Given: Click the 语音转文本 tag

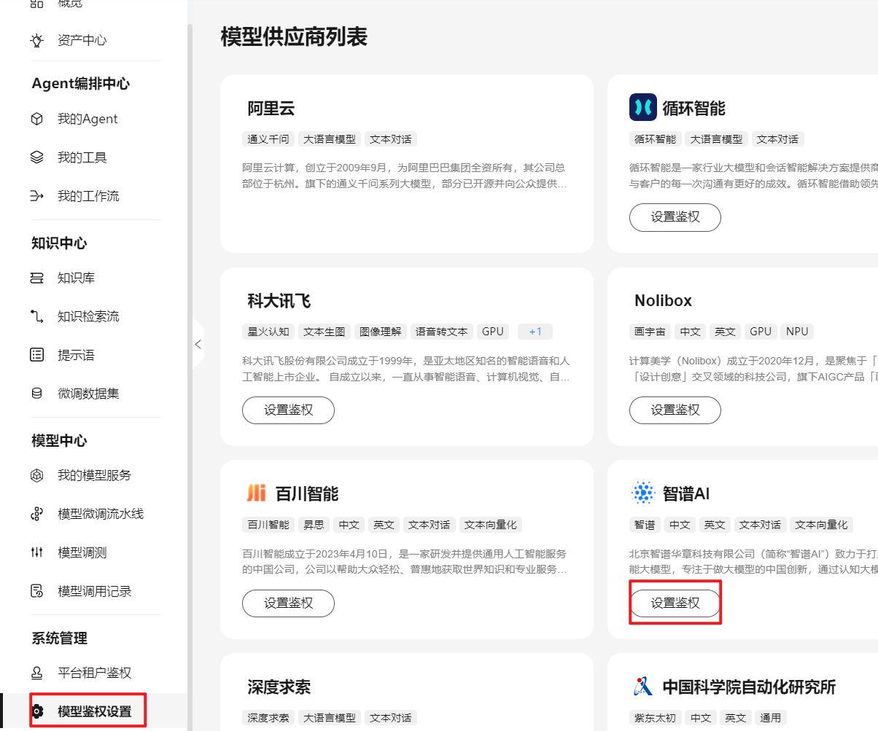Looking at the screenshot, I should pyautogui.click(x=442, y=332).
